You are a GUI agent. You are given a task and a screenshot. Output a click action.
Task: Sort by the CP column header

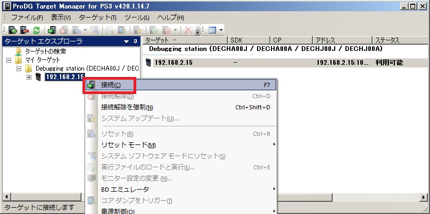tap(292, 40)
